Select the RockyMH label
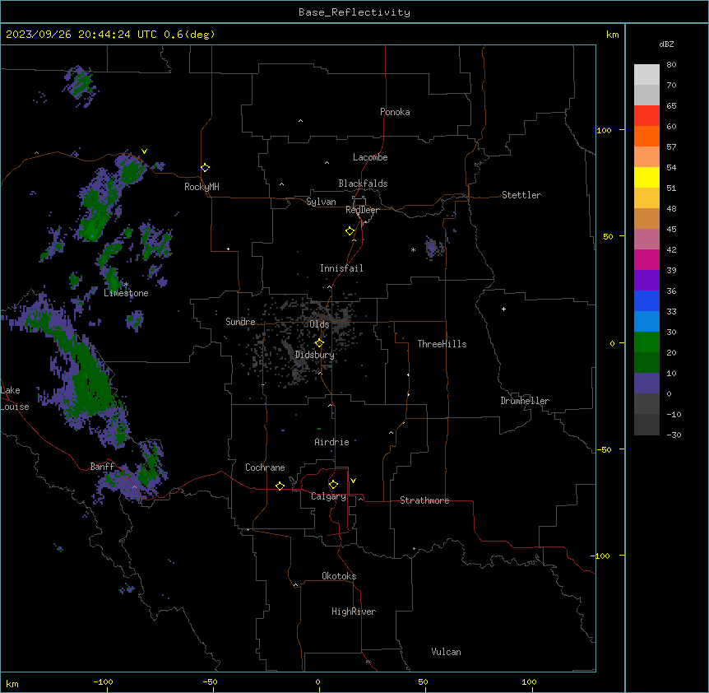 click(x=202, y=187)
